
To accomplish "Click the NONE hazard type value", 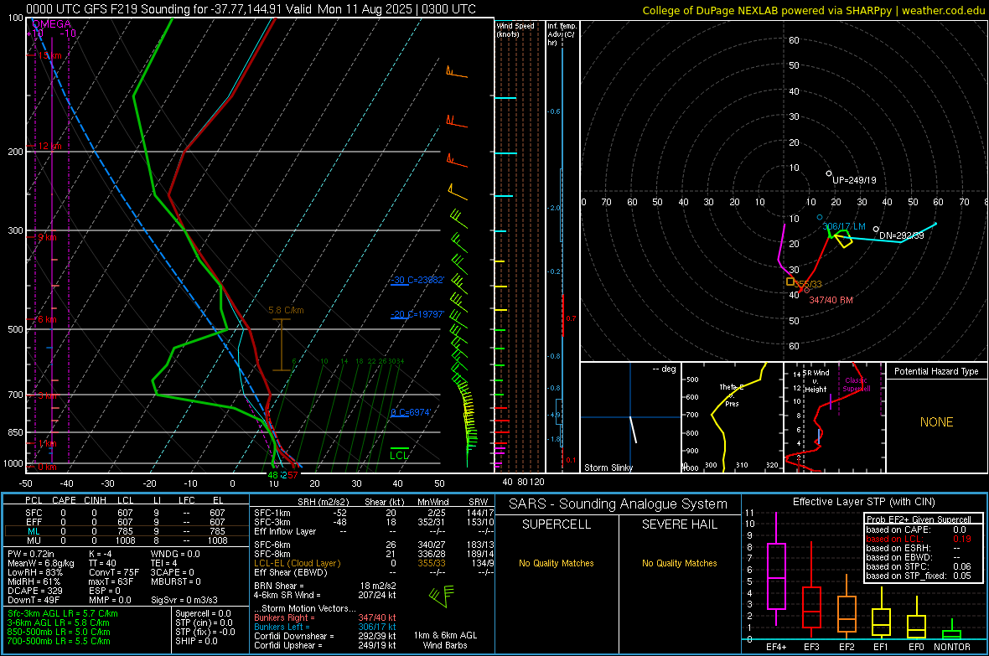I will (x=936, y=422).
